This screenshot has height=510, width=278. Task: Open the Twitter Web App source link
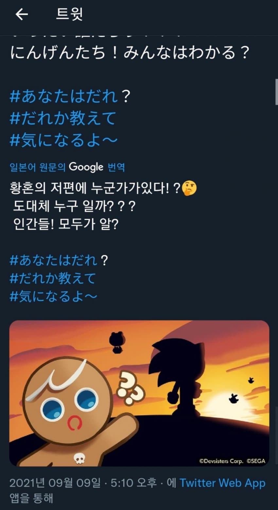click(x=222, y=483)
